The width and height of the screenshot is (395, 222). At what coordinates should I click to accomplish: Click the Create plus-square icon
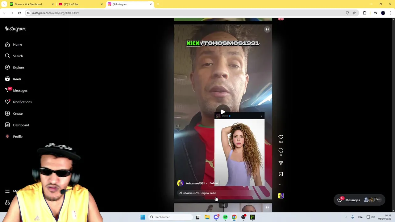click(7, 113)
